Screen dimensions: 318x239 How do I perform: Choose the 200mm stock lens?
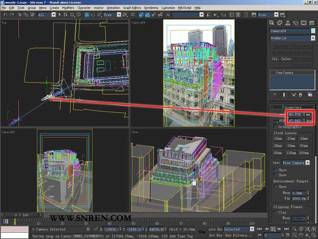(x=304, y=153)
